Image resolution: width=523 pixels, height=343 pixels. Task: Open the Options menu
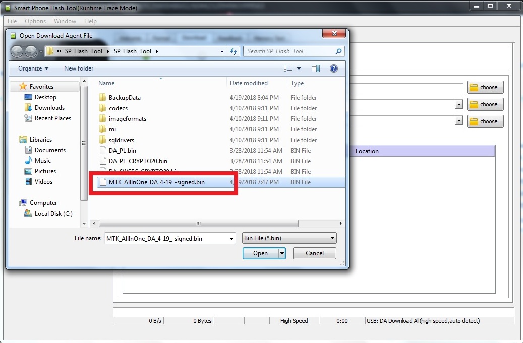click(35, 21)
